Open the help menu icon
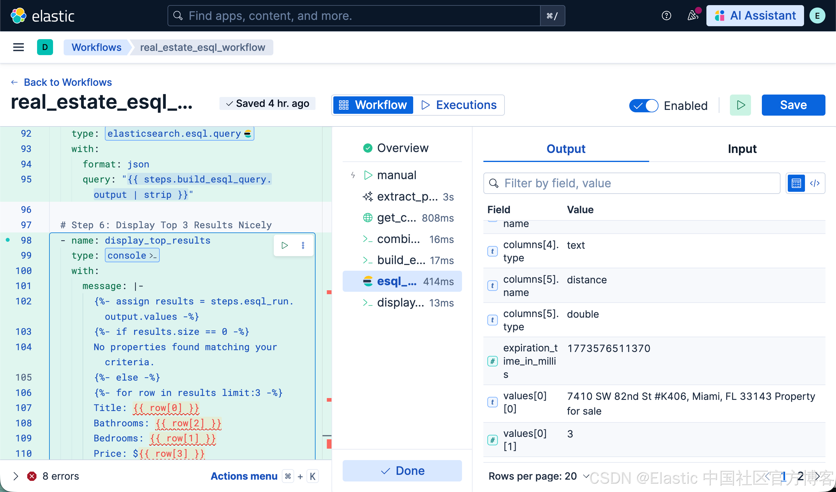This screenshot has width=836, height=492. point(666,16)
